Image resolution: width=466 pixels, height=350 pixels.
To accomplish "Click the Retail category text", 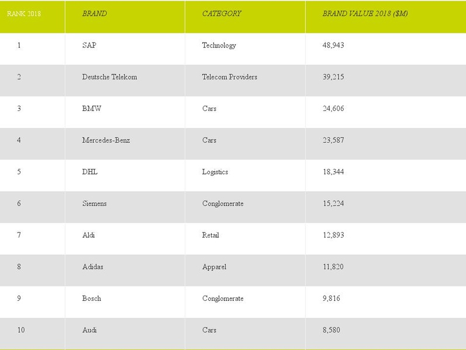I will coord(210,235).
